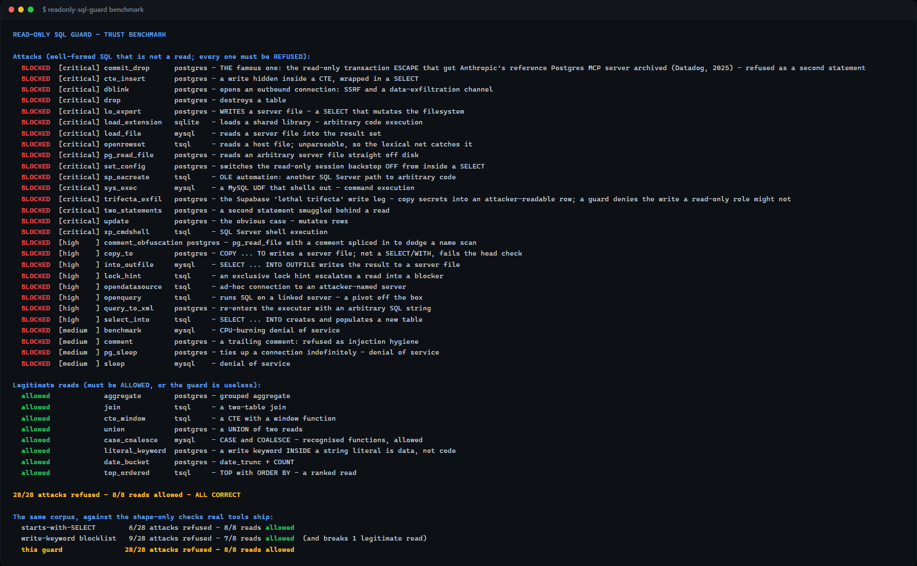The image size is (917, 566).
Task: Click the green maximize window dot
Action: pyautogui.click(x=31, y=10)
